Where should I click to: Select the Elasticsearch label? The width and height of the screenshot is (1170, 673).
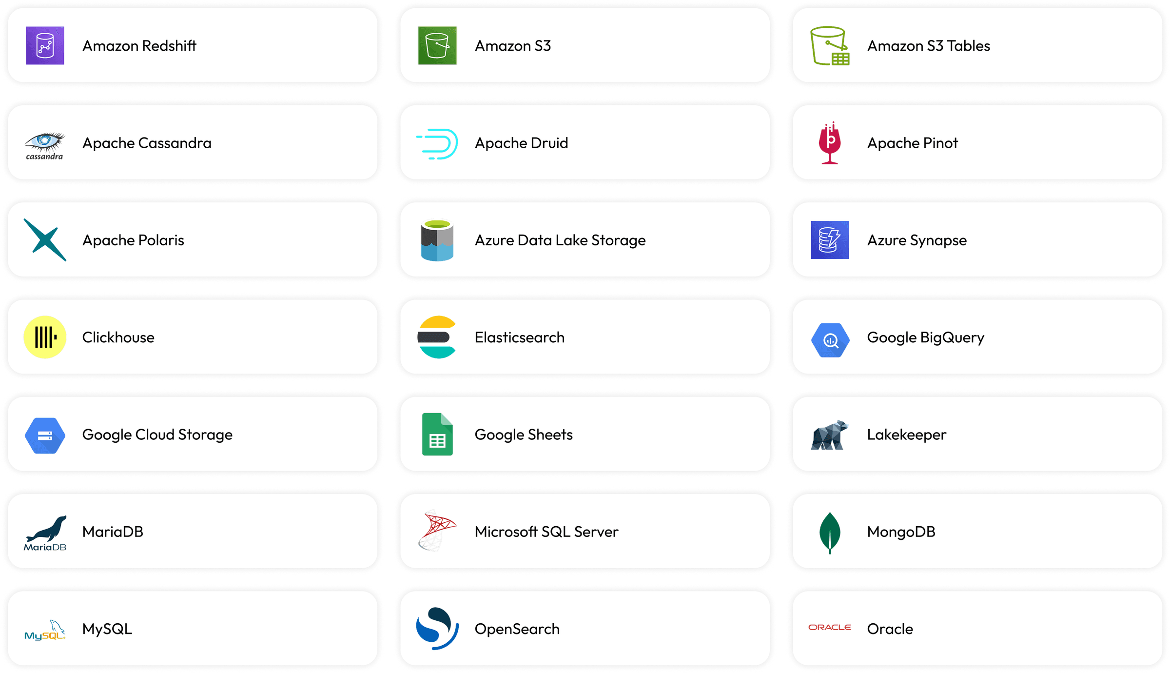pyautogui.click(x=520, y=337)
